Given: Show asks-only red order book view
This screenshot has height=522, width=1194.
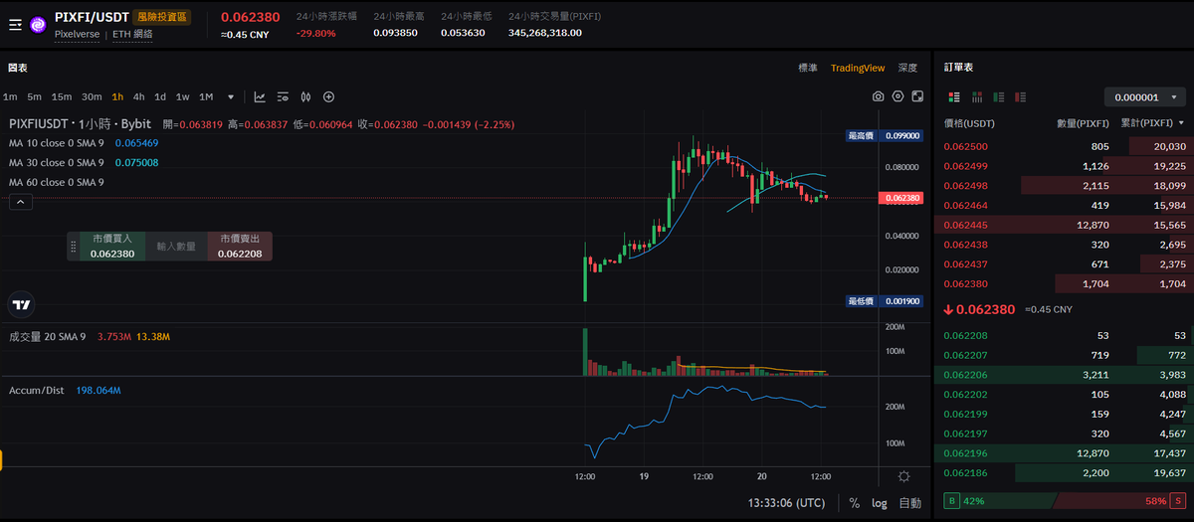Looking at the screenshot, I should [x=1021, y=96].
